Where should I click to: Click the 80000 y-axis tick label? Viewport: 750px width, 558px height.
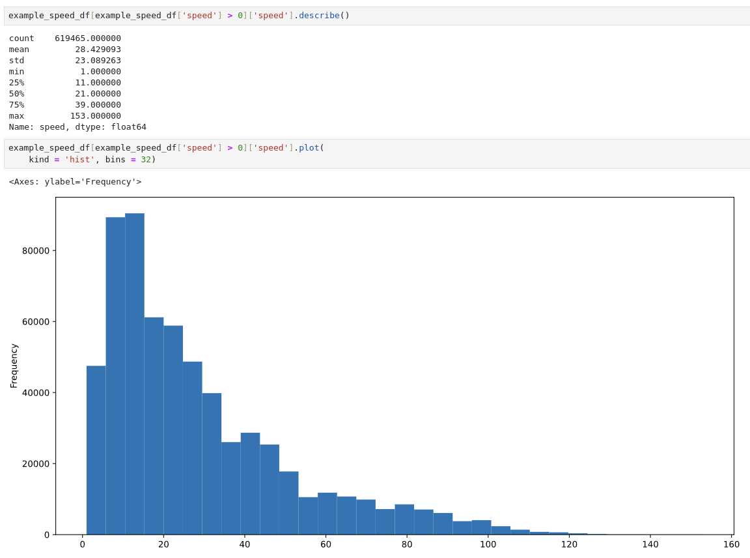(x=36, y=250)
